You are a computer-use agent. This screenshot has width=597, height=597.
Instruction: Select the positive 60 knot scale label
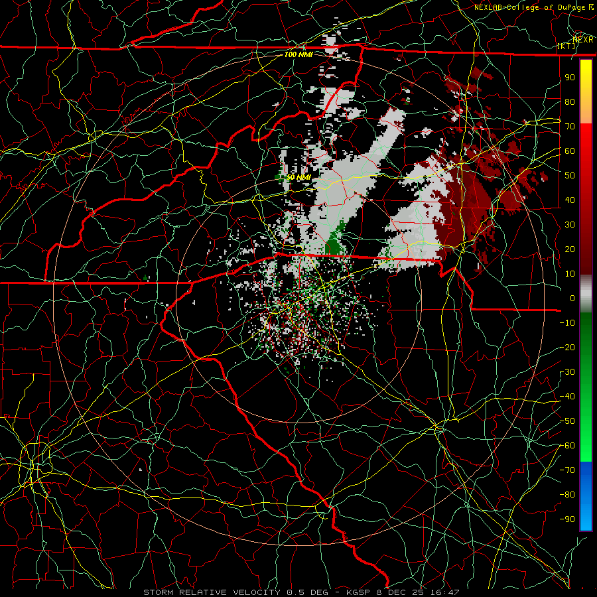coord(570,151)
